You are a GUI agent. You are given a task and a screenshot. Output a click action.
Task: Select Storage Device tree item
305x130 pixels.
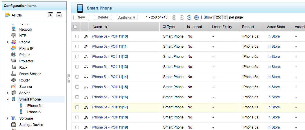tap(31, 125)
